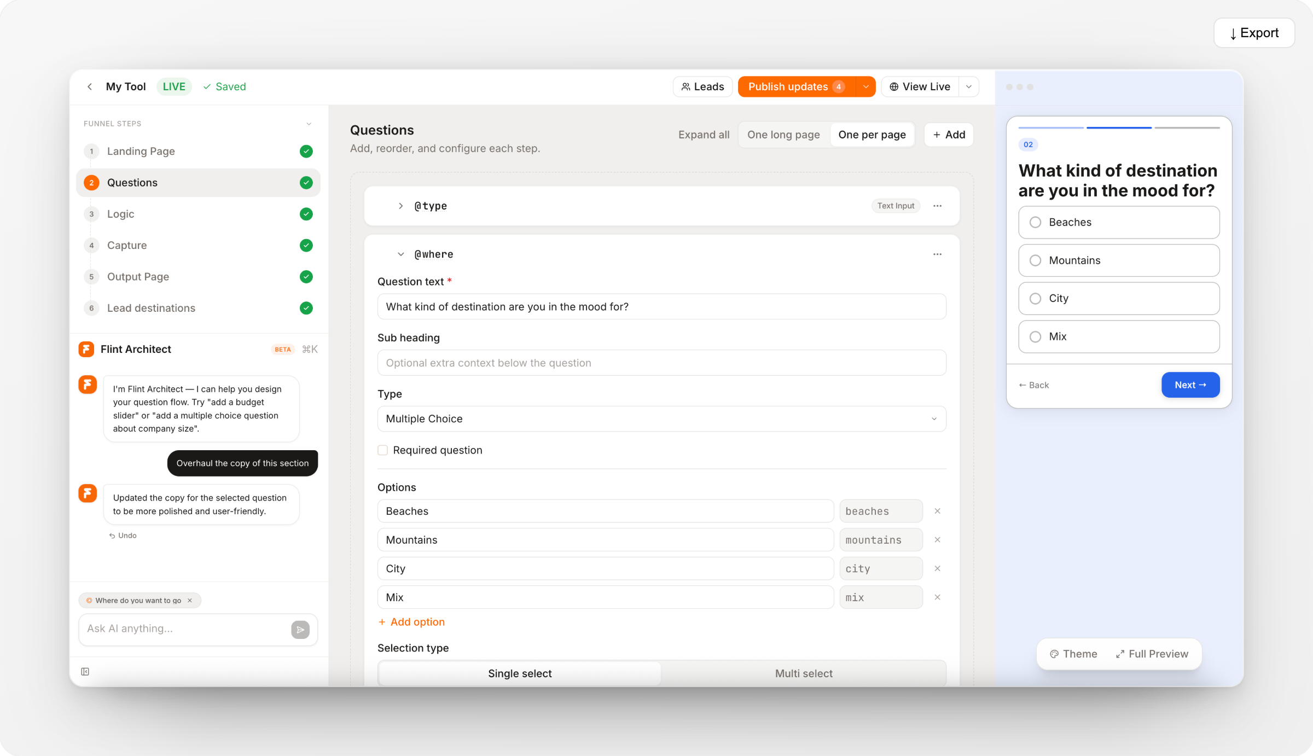Remove the 'Where do you want to go' context chip

(190, 600)
